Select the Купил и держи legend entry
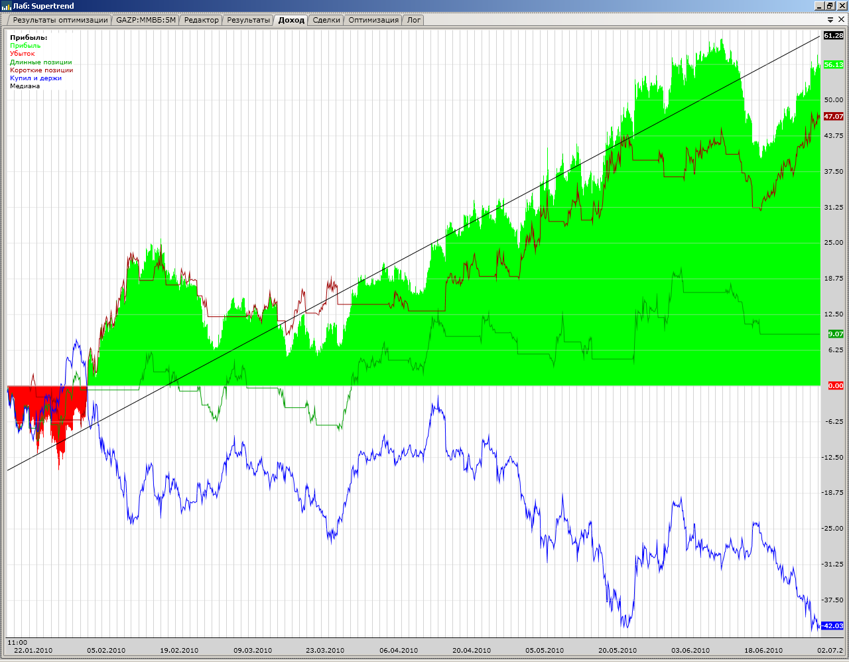Viewport: 849px width, 662px height. point(36,78)
